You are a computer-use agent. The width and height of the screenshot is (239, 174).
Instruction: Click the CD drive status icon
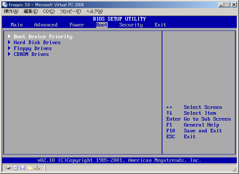pyautogui.click(x=15, y=168)
